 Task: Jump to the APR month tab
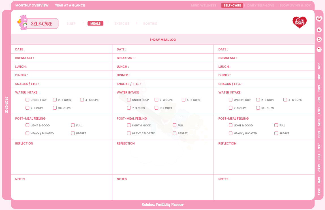319,180
